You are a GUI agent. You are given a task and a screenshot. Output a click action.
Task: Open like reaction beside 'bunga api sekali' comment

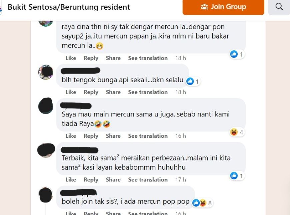click(193, 81)
